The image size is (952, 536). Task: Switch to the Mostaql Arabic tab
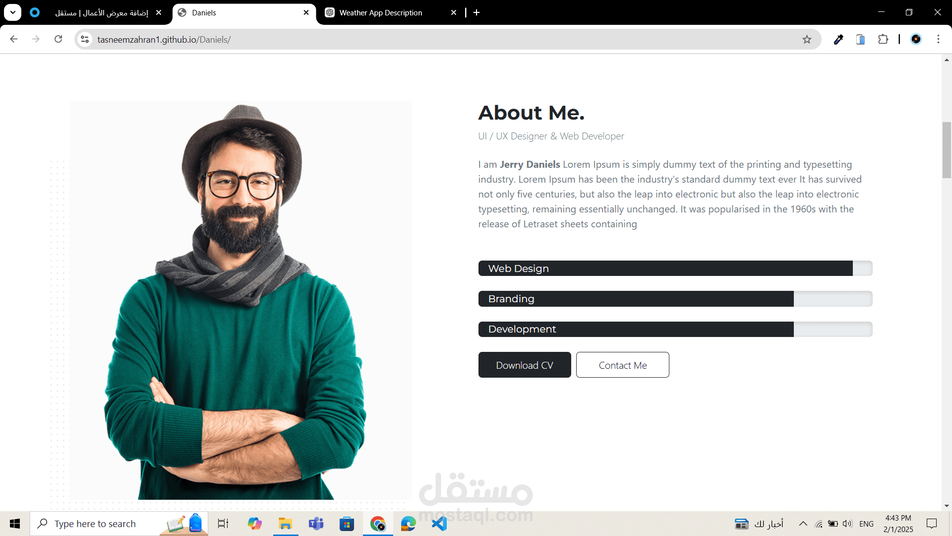[102, 13]
